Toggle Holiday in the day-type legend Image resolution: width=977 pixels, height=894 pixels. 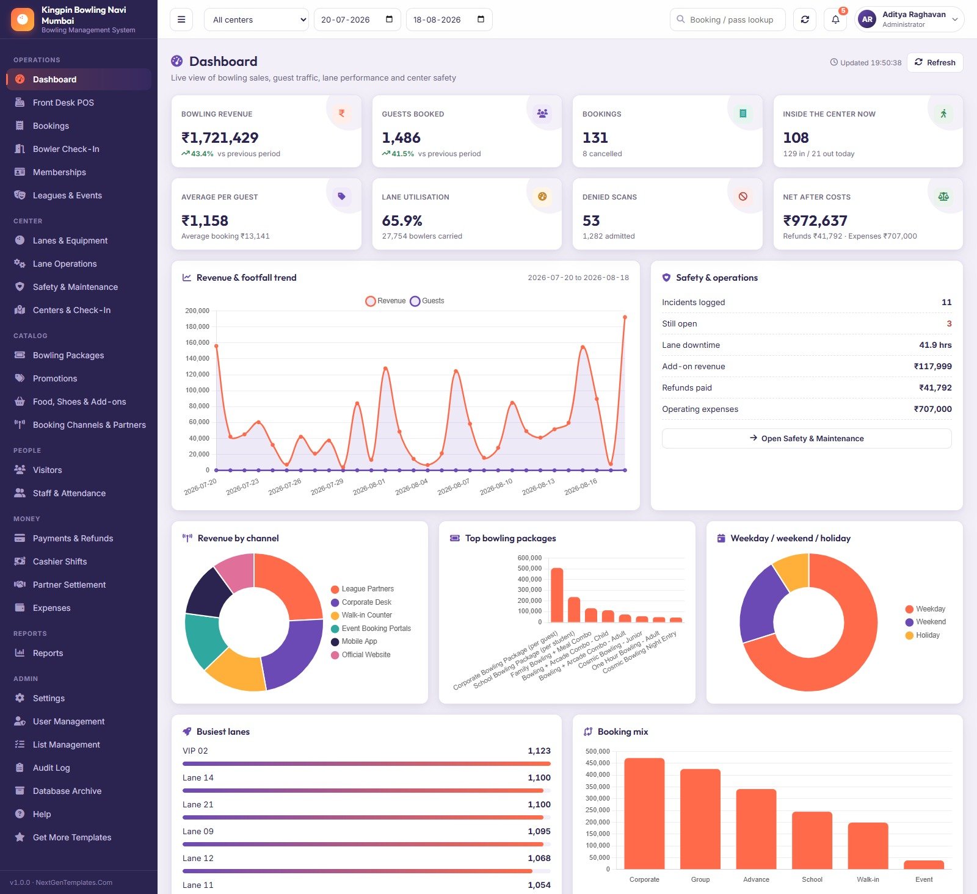click(923, 635)
